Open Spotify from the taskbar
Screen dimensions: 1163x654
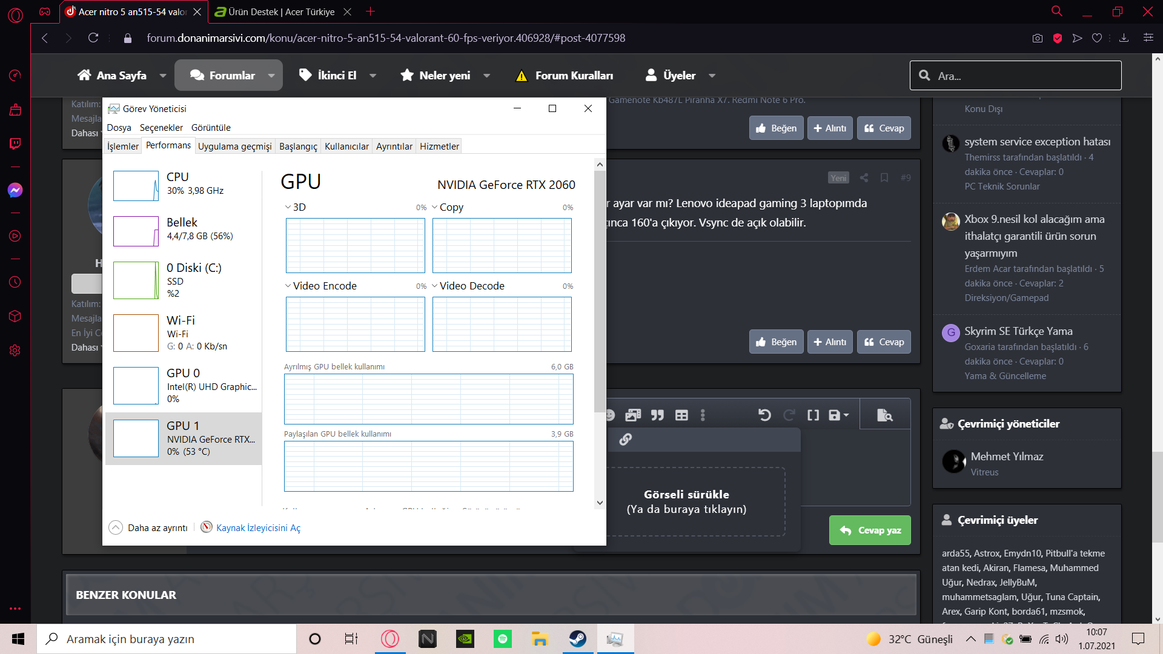click(502, 639)
